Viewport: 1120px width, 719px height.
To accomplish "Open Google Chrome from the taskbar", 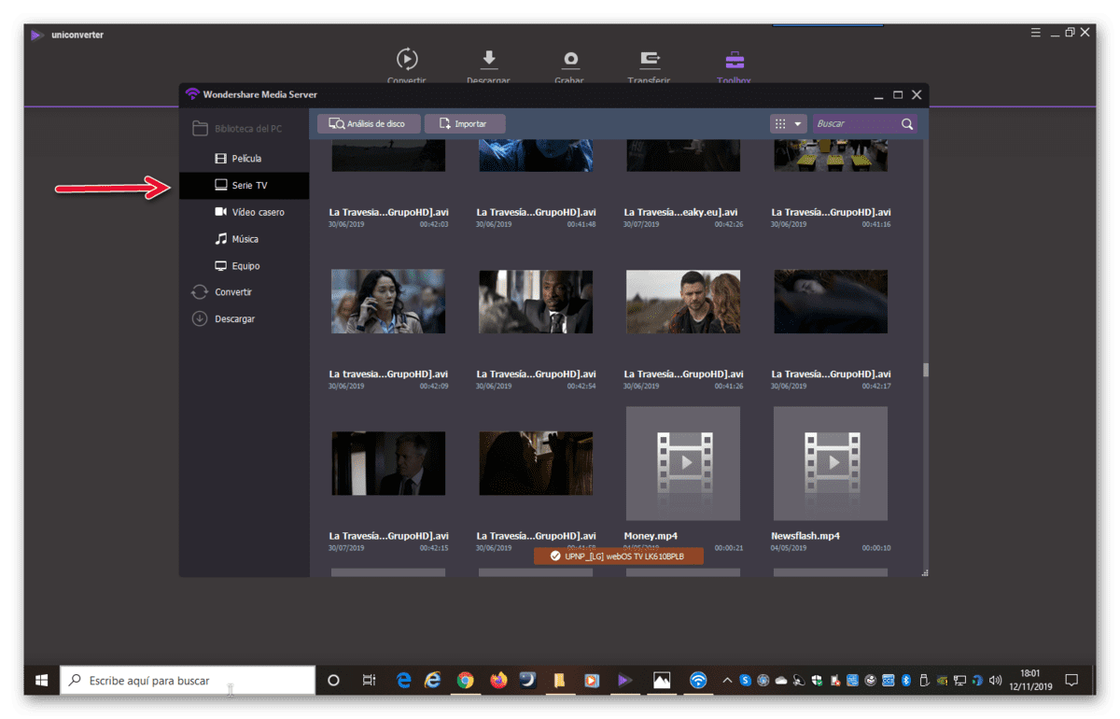I will click(466, 681).
